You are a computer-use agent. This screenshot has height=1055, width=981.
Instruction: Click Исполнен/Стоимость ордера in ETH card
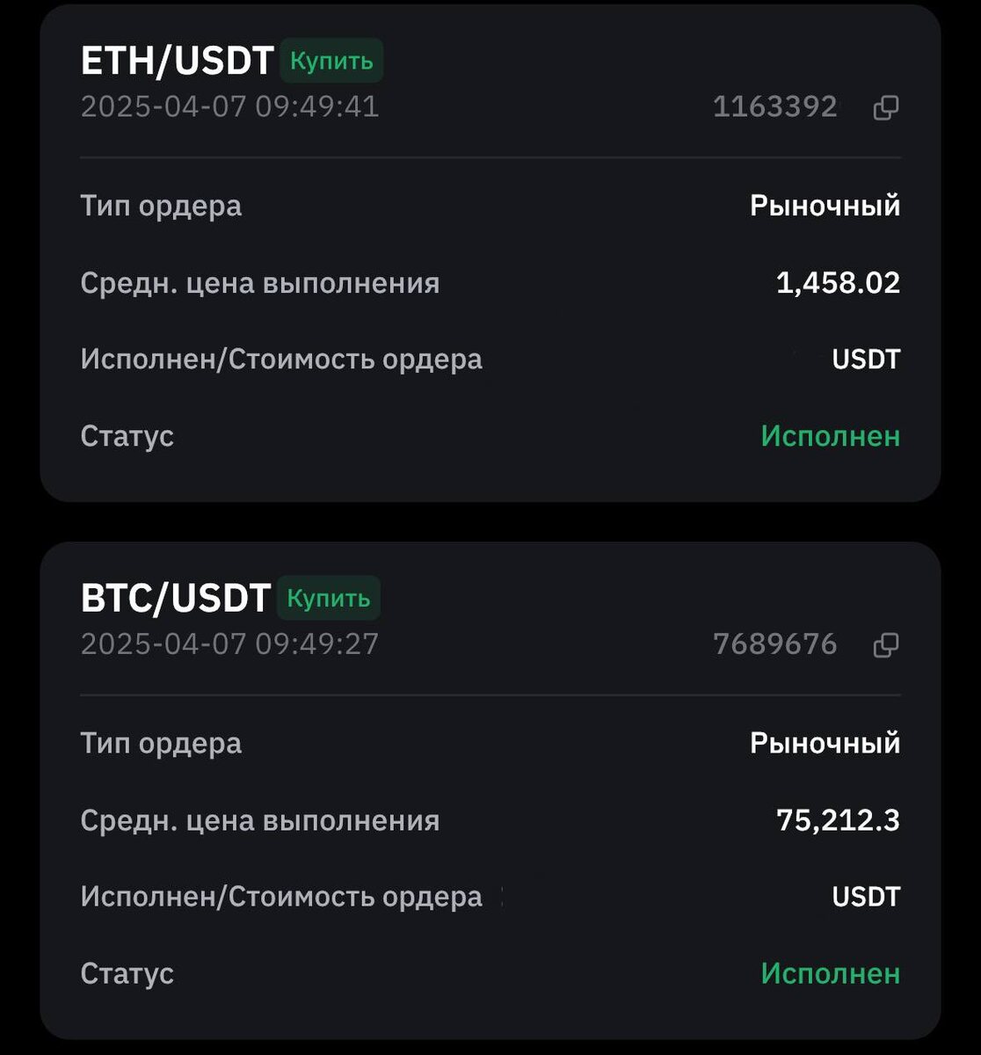pos(281,360)
